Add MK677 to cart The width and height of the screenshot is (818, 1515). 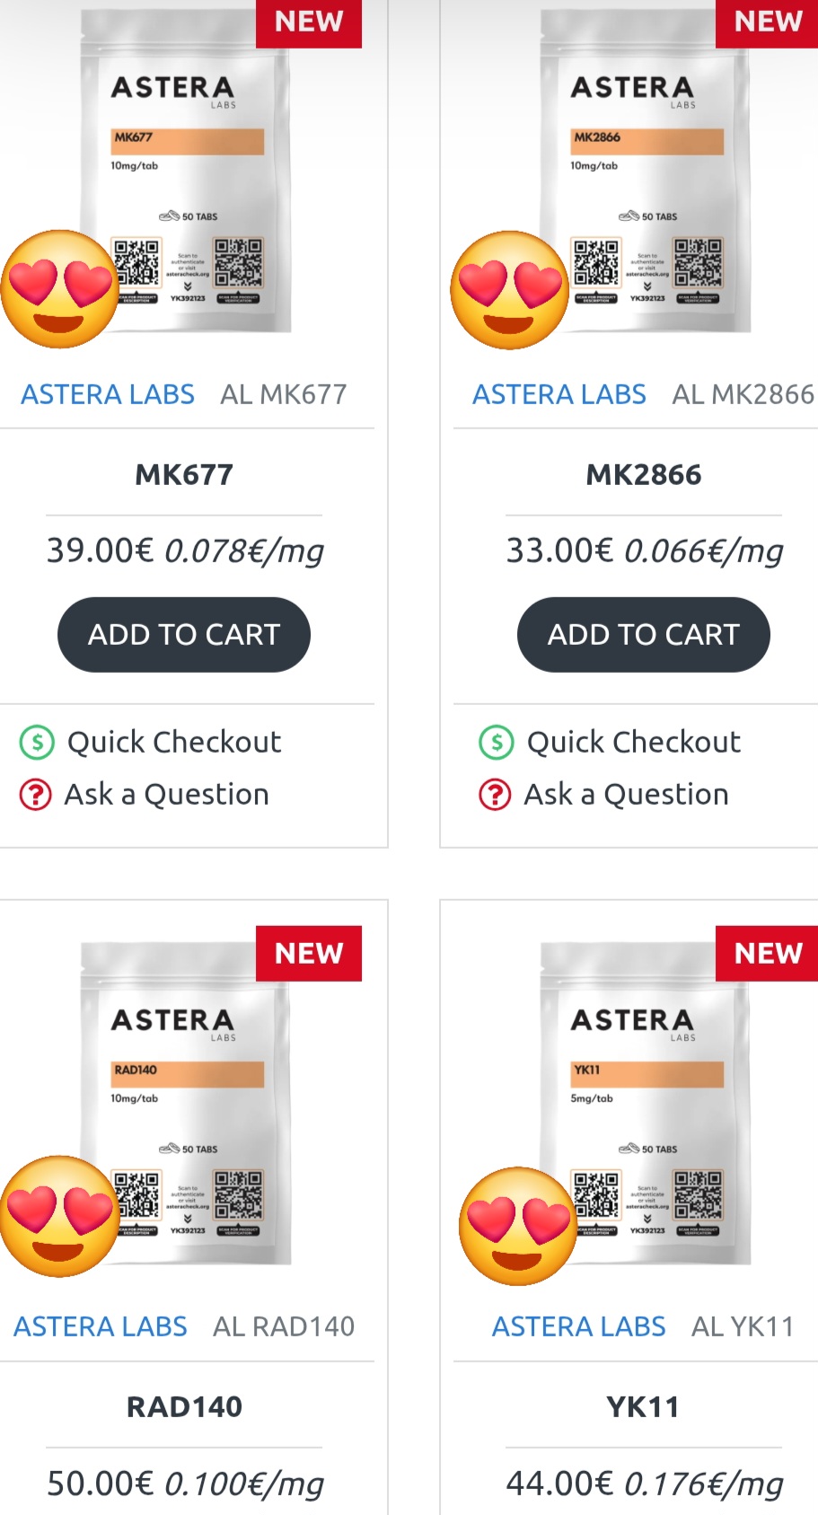point(184,634)
